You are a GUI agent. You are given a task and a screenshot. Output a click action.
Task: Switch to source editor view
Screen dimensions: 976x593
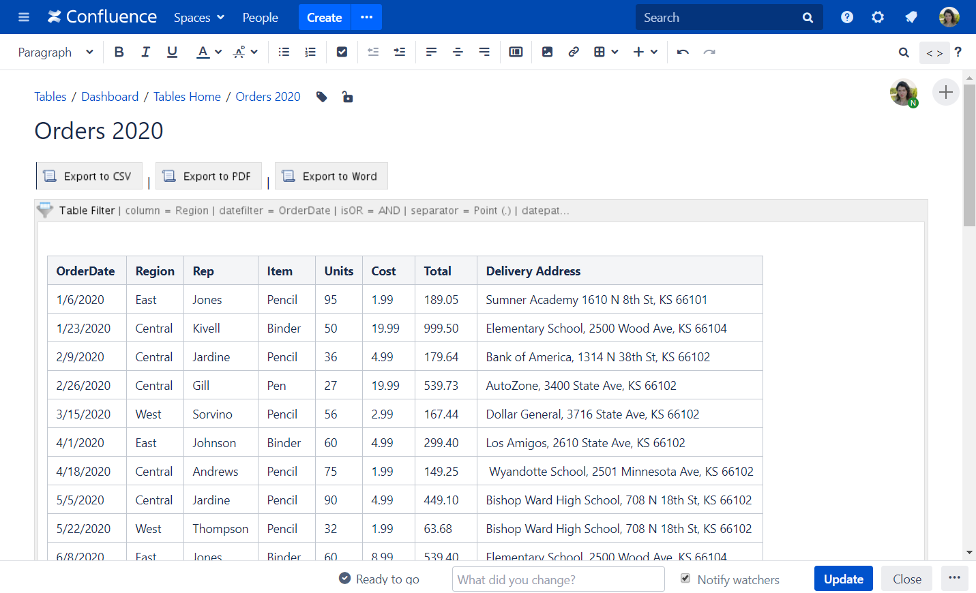(934, 52)
